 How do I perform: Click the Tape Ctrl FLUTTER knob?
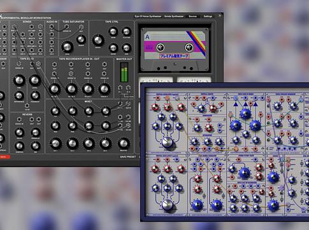point(127,32)
